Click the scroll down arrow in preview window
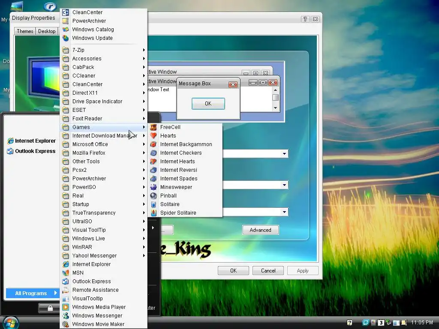 (x=276, y=108)
